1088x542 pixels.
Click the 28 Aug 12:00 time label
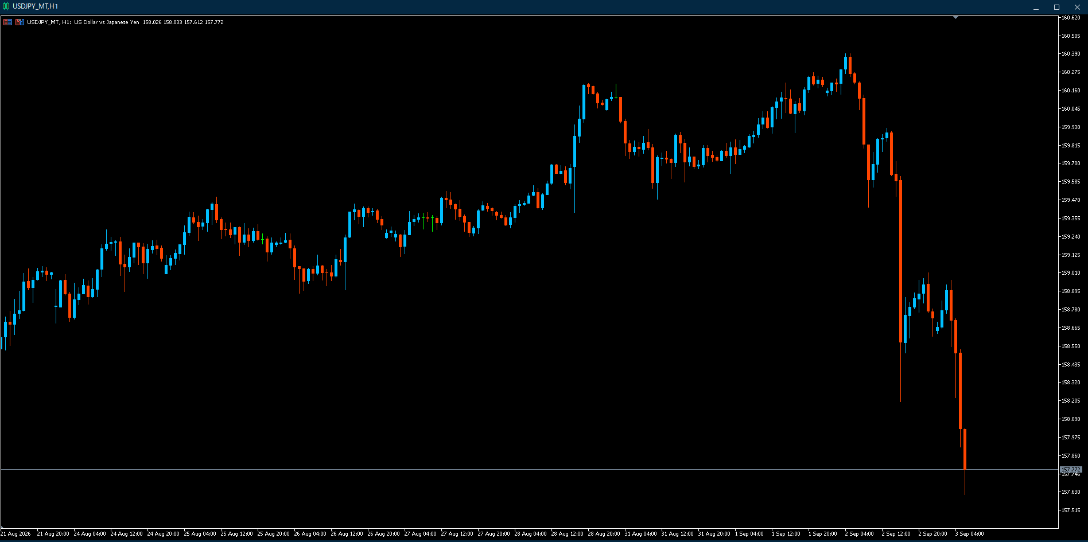567,534
